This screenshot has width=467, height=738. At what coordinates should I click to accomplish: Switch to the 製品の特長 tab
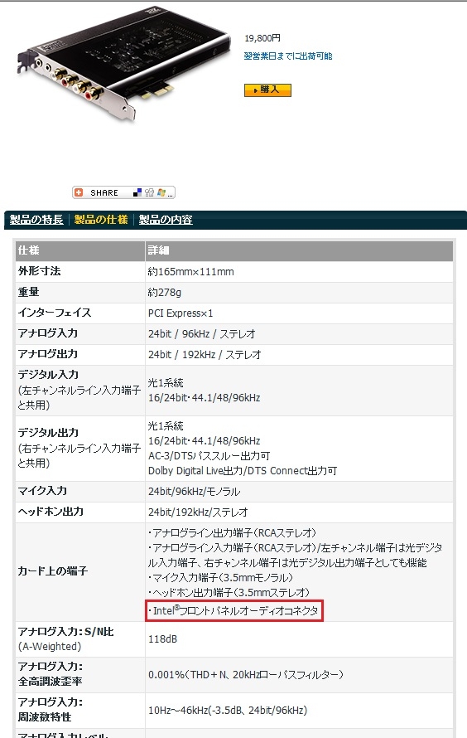pyautogui.click(x=36, y=220)
